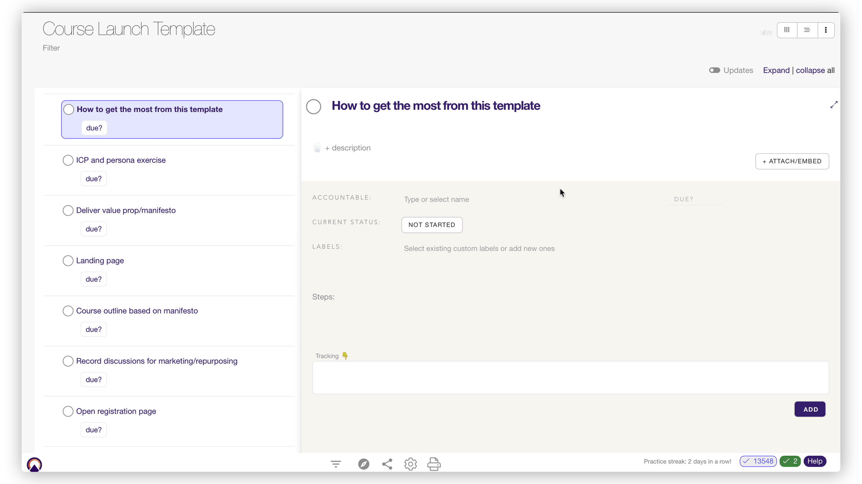
Task: Switch to column board view icon
Action: [x=787, y=30]
